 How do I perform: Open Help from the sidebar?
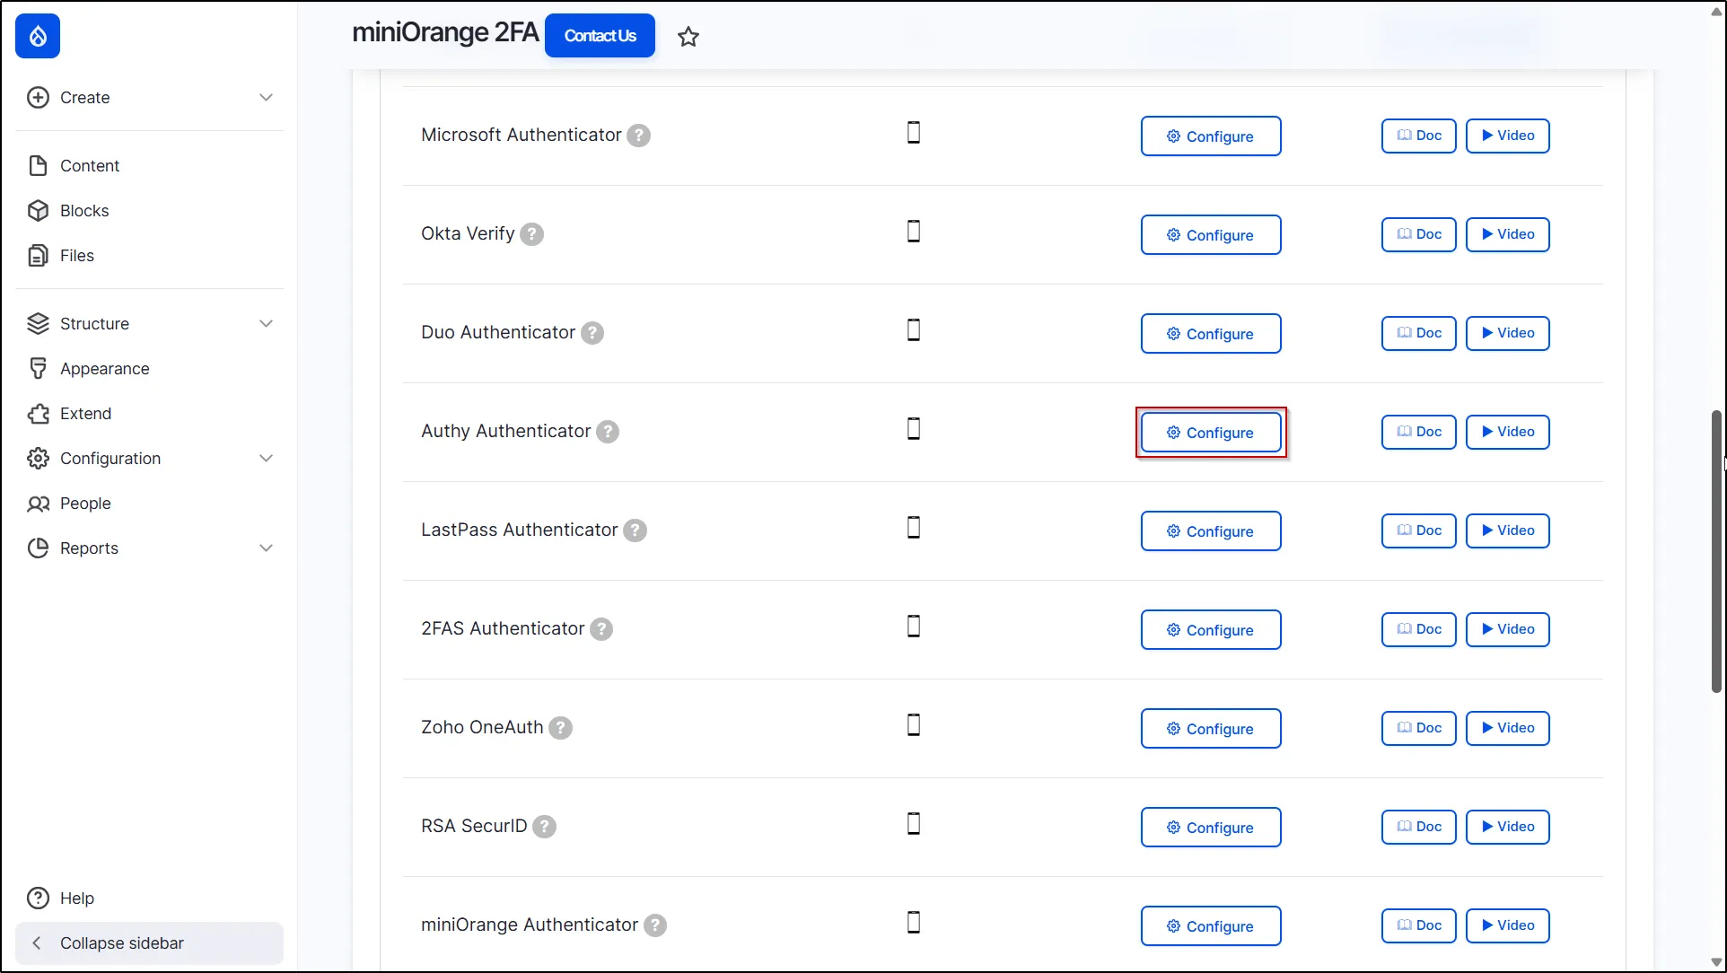pos(149,898)
